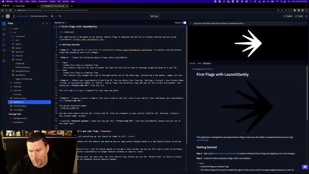Switch to the Console tab
The image size is (309, 174).
192,63
